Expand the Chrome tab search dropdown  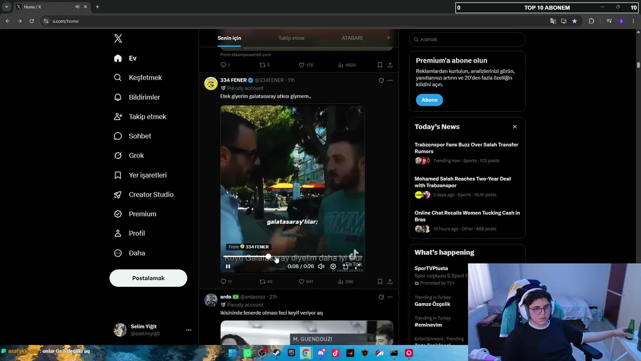click(7, 7)
